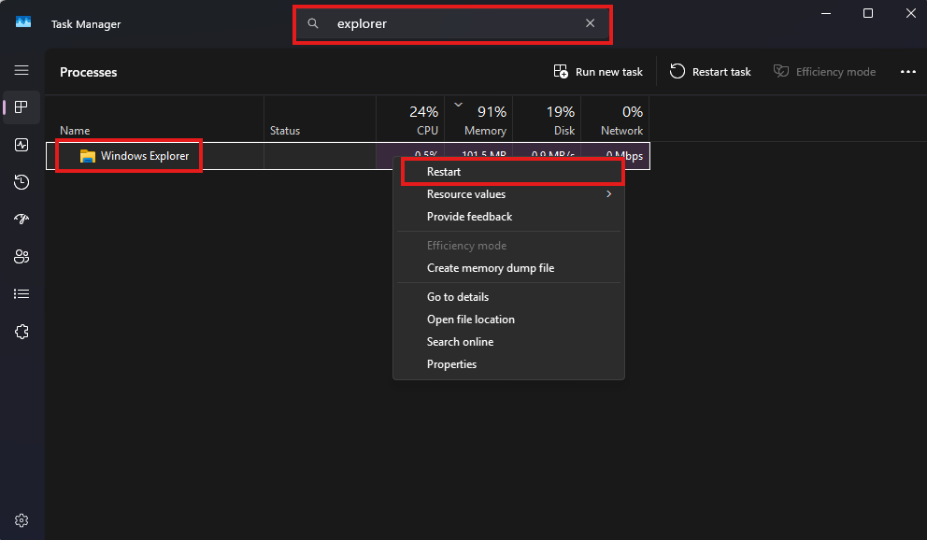The width and height of the screenshot is (927, 540).
Task: Click the Run new task button
Action: point(598,72)
